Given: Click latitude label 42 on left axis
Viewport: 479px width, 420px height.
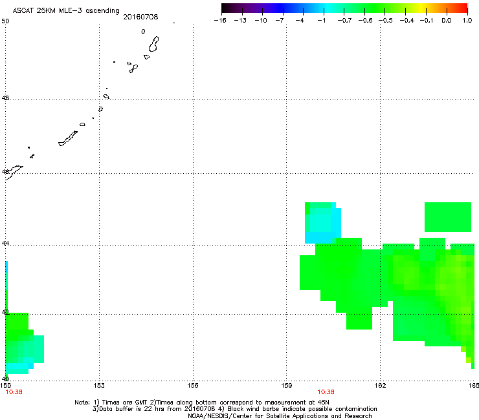Looking at the screenshot, I should pos(5,312).
